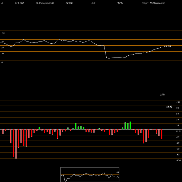Click the -20 label on MR axis

[178, 137]
